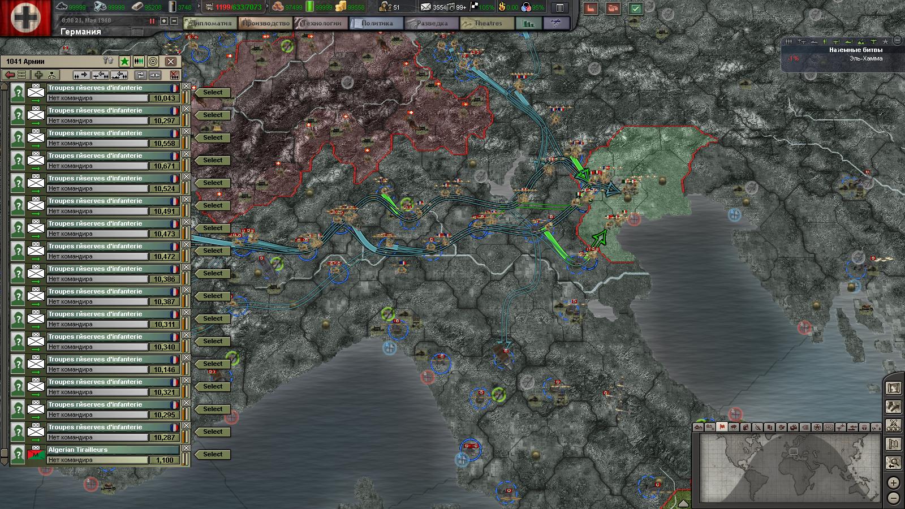905x509 pixels.
Task: Collapse the land battles panel
Action: coord(898,41)
